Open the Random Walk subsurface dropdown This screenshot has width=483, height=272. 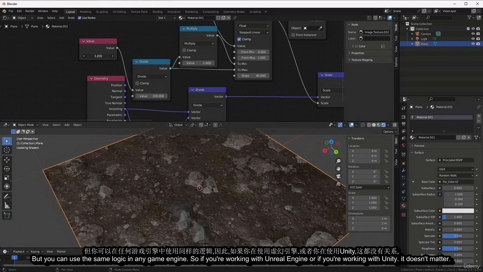coord(456,175)
